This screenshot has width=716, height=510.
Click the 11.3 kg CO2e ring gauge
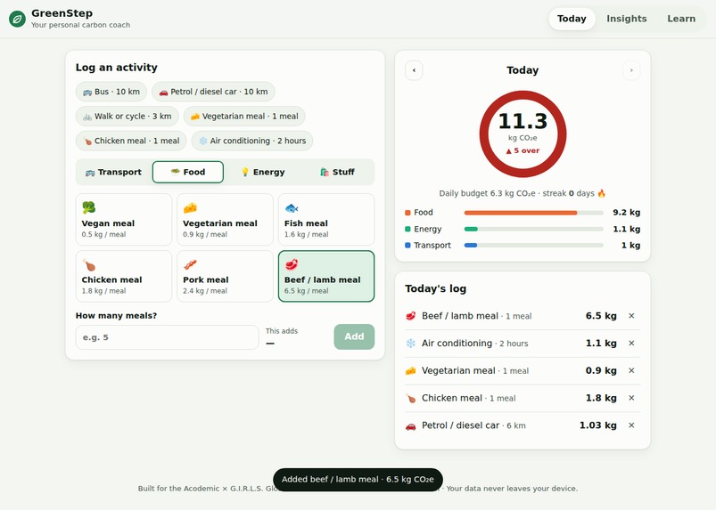523,134
